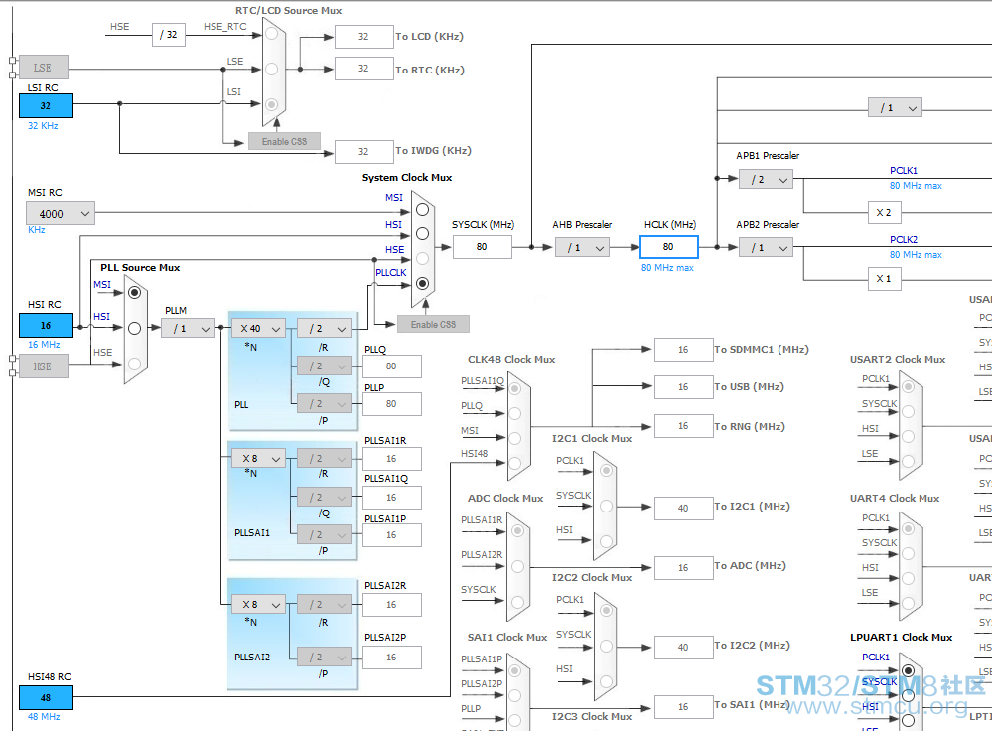Click the PLLQ 80 output box
Screen dimensions: 992x731
pos(391,366)
